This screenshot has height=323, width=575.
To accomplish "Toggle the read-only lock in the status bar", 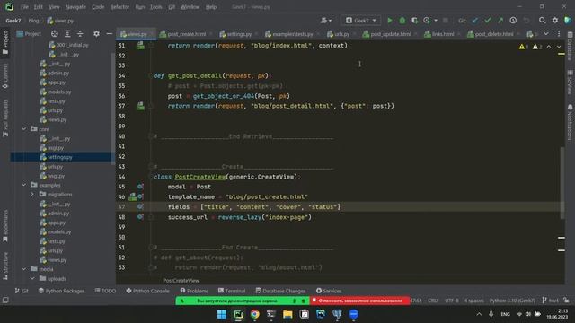I will click(x=567, y=301).
